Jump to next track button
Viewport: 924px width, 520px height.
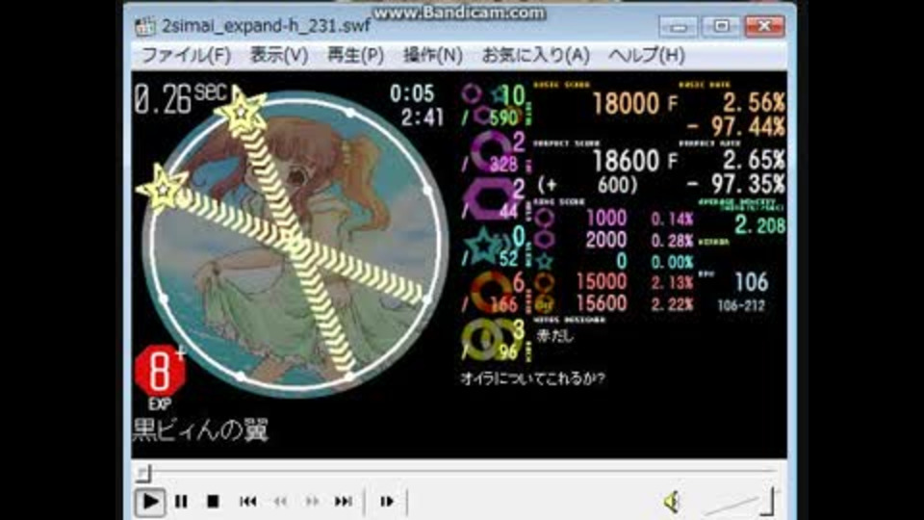(345, 502)
